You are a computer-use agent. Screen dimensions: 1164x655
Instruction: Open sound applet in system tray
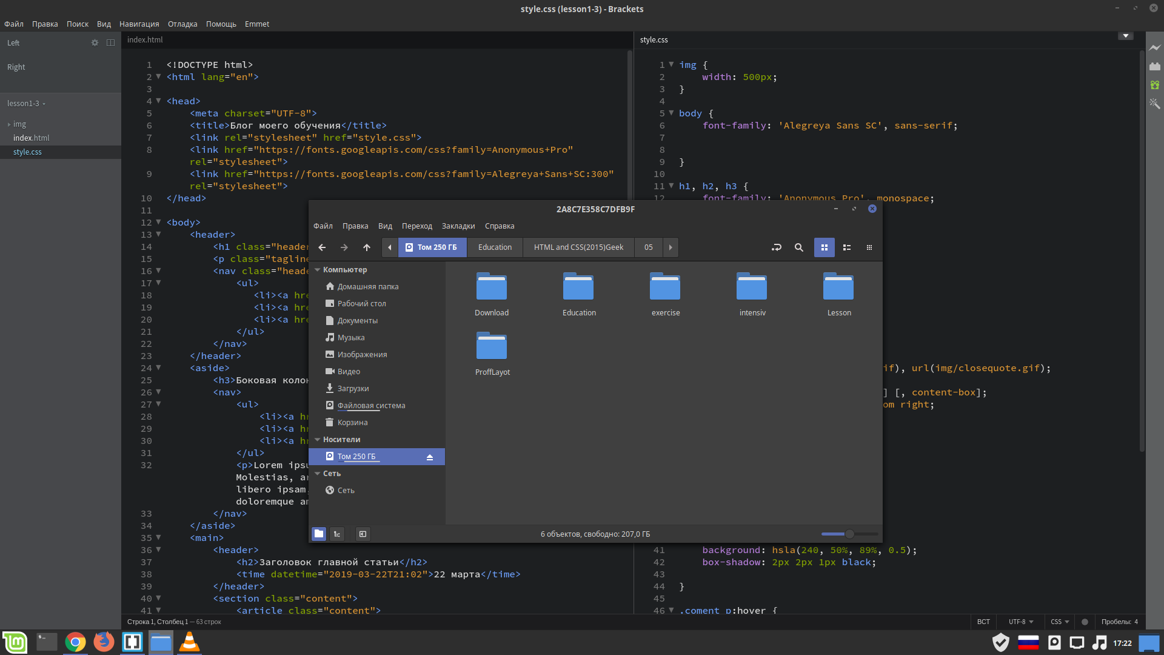click(x=1099, y=643)
